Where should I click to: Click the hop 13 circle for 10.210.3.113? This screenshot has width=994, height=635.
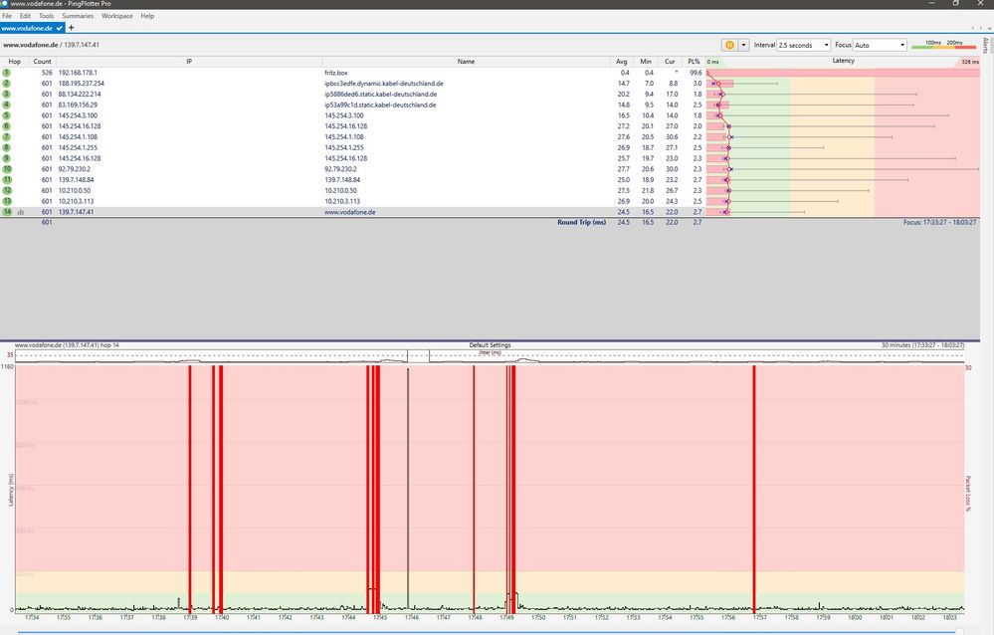coord(6,201)
